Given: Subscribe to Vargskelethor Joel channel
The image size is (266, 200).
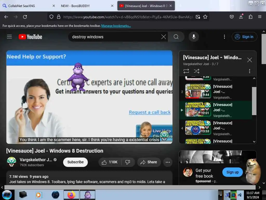Looking at the screenshot, I should [75, 162].
